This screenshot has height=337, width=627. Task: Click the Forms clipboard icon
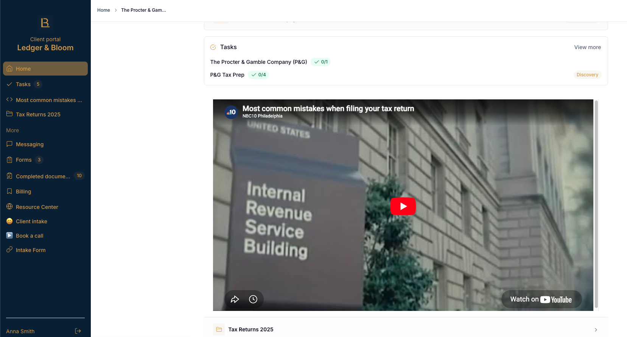tap(9, 160)
